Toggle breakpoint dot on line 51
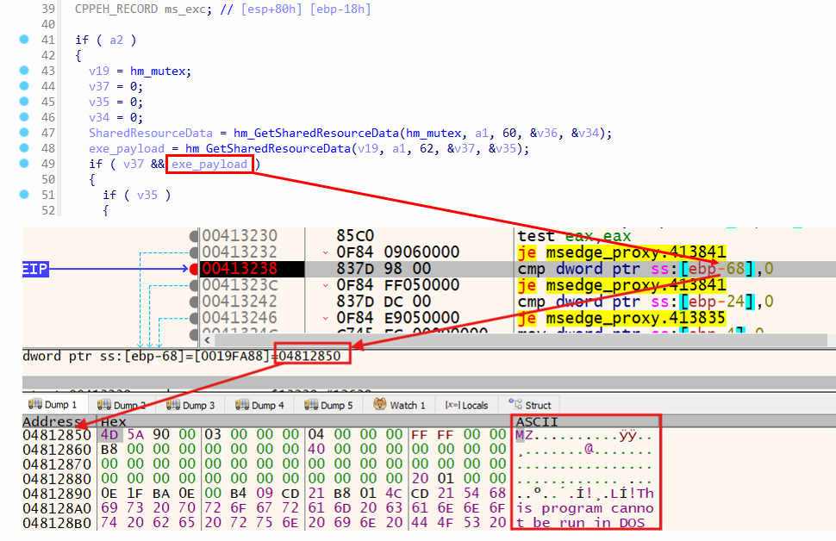The image size is (836, 541). [x=24, y=195]
